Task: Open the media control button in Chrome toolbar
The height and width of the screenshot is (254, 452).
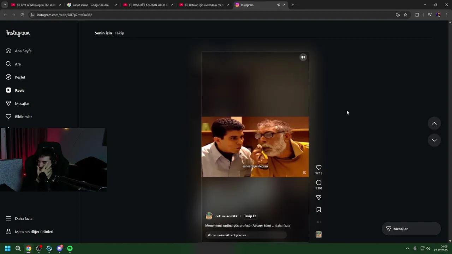Action: [429, 15]
